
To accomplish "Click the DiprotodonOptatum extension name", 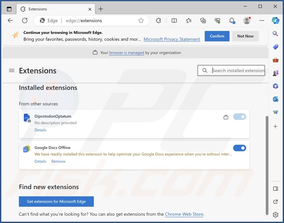I will point(53,116).
